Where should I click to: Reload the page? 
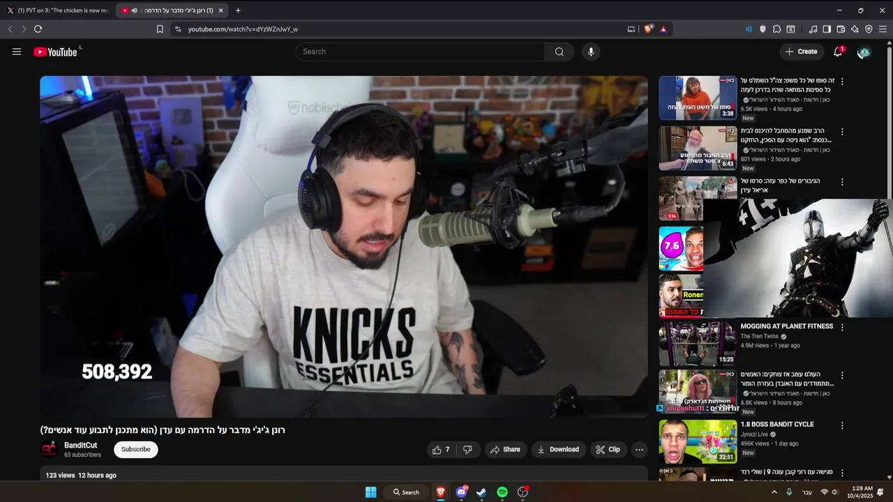38,29
